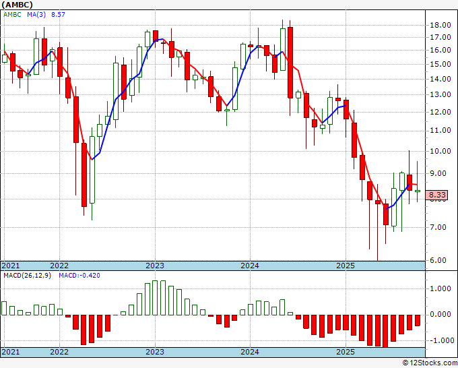The width and height of the screenshot is (458, 368).
Task: Click the 0.000 MACD axis label
Action: [x=440, y=315]
